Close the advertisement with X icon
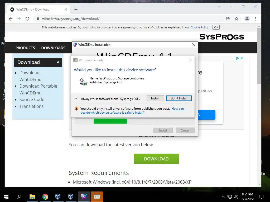Image resolution: width=270 pixels, height=202 pixels. (242, 58)
